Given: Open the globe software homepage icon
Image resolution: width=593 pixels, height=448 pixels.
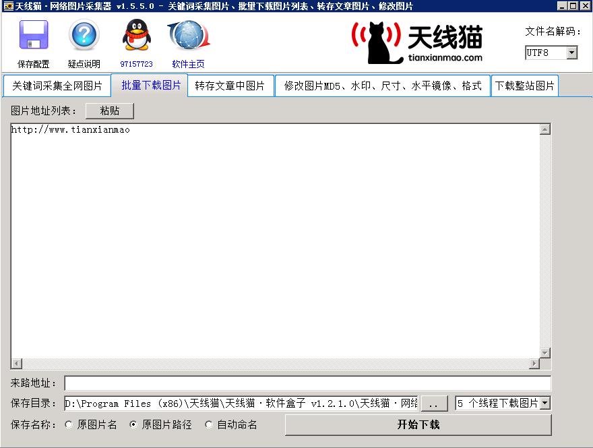Looking at the screenshot, I should 189,35.
